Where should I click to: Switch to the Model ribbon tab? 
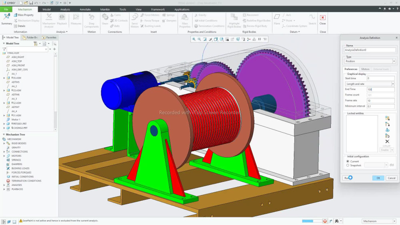tap(46, 10)
